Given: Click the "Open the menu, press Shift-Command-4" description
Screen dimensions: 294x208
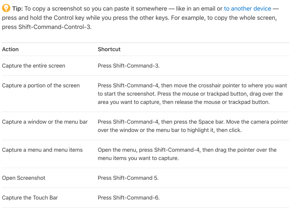Looking at the screenshot, I should (187, 154).
